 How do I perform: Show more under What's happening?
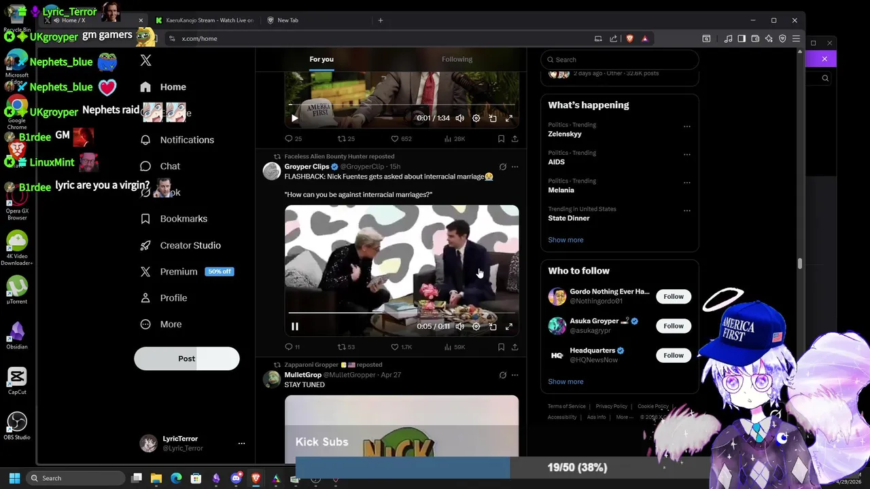(x=565, y=240)
